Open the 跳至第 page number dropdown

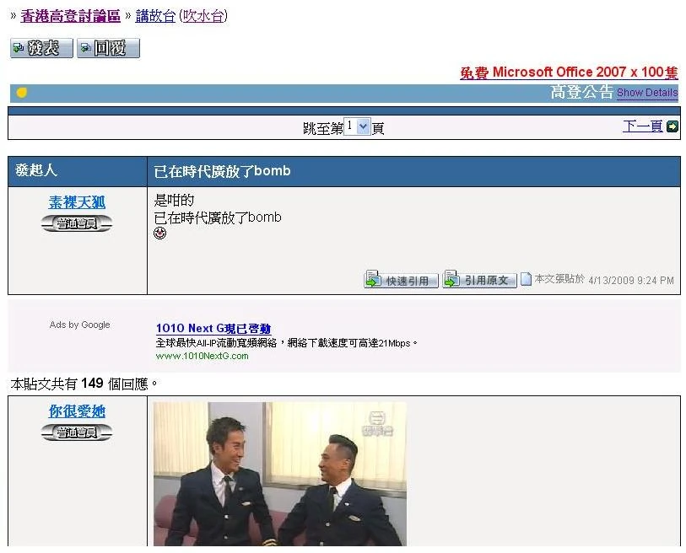pos(357,126)
